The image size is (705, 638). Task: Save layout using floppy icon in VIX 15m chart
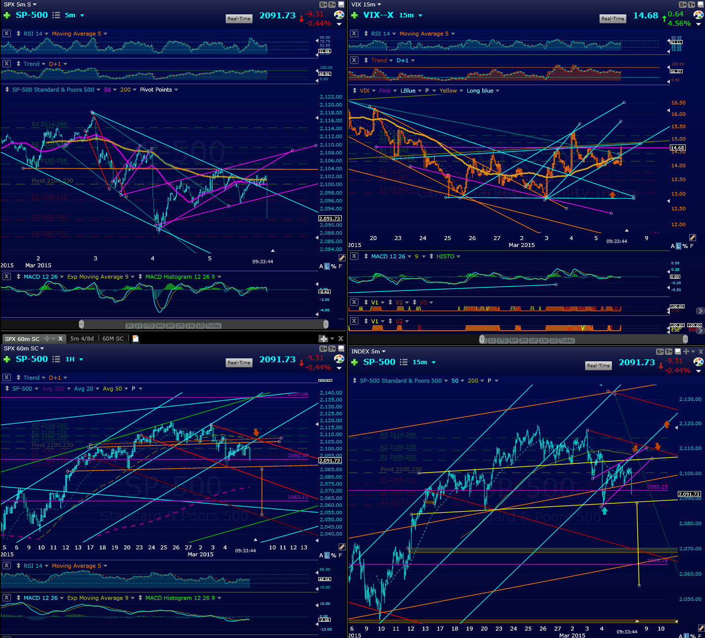click(x=701, y=4)
